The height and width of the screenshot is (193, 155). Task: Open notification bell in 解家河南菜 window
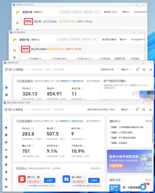[137, 109]
